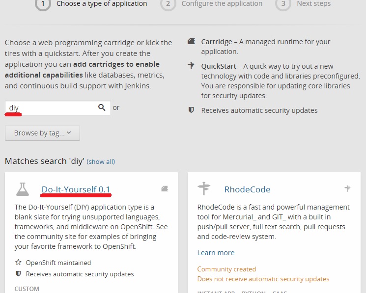The image size is (366, 293).
Task: Open the RhodeCode title link
Action: (247, 189)
